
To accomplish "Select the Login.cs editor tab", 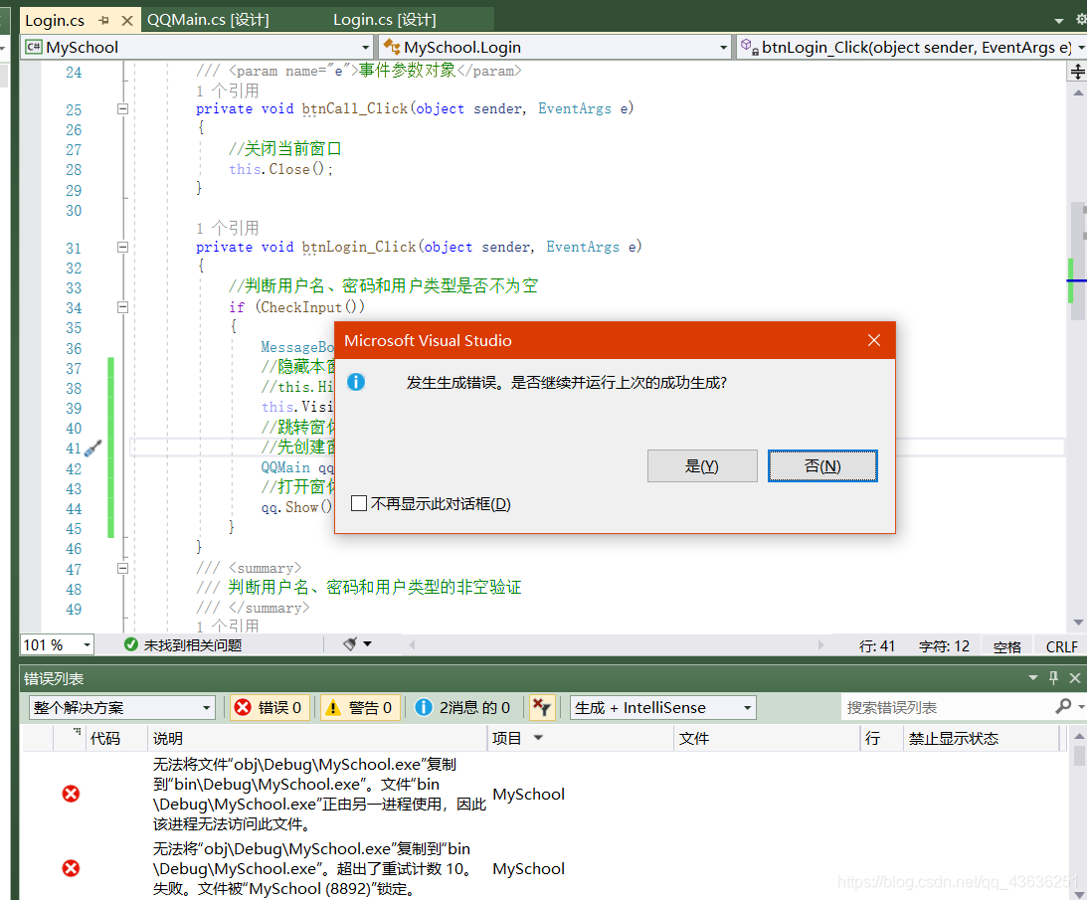I will pyautogui.click(x=55, y=20).
